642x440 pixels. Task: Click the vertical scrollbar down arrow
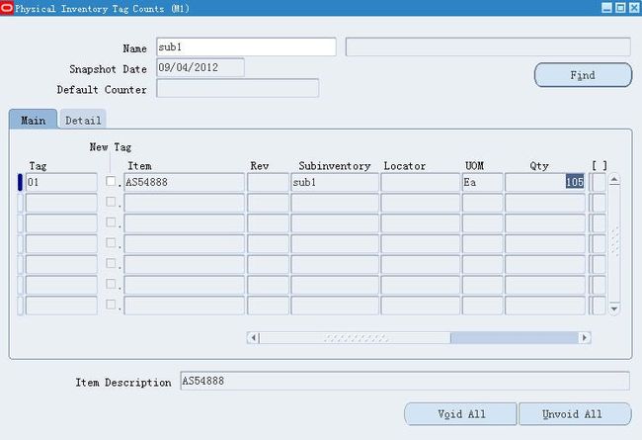click(614, 308)
